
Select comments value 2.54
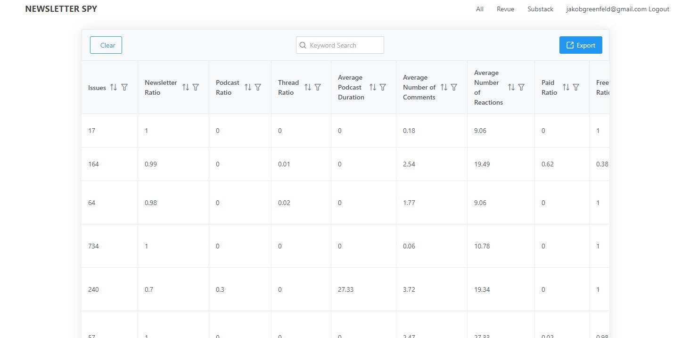click(409, 164)
